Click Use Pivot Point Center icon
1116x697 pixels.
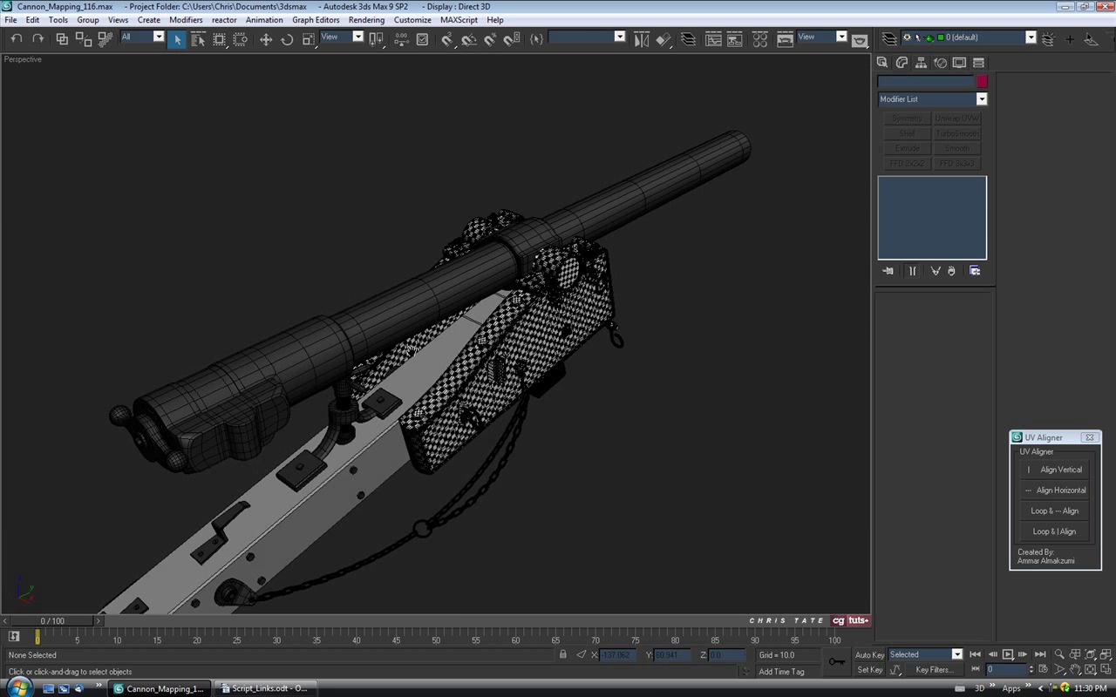coord(377,38)
